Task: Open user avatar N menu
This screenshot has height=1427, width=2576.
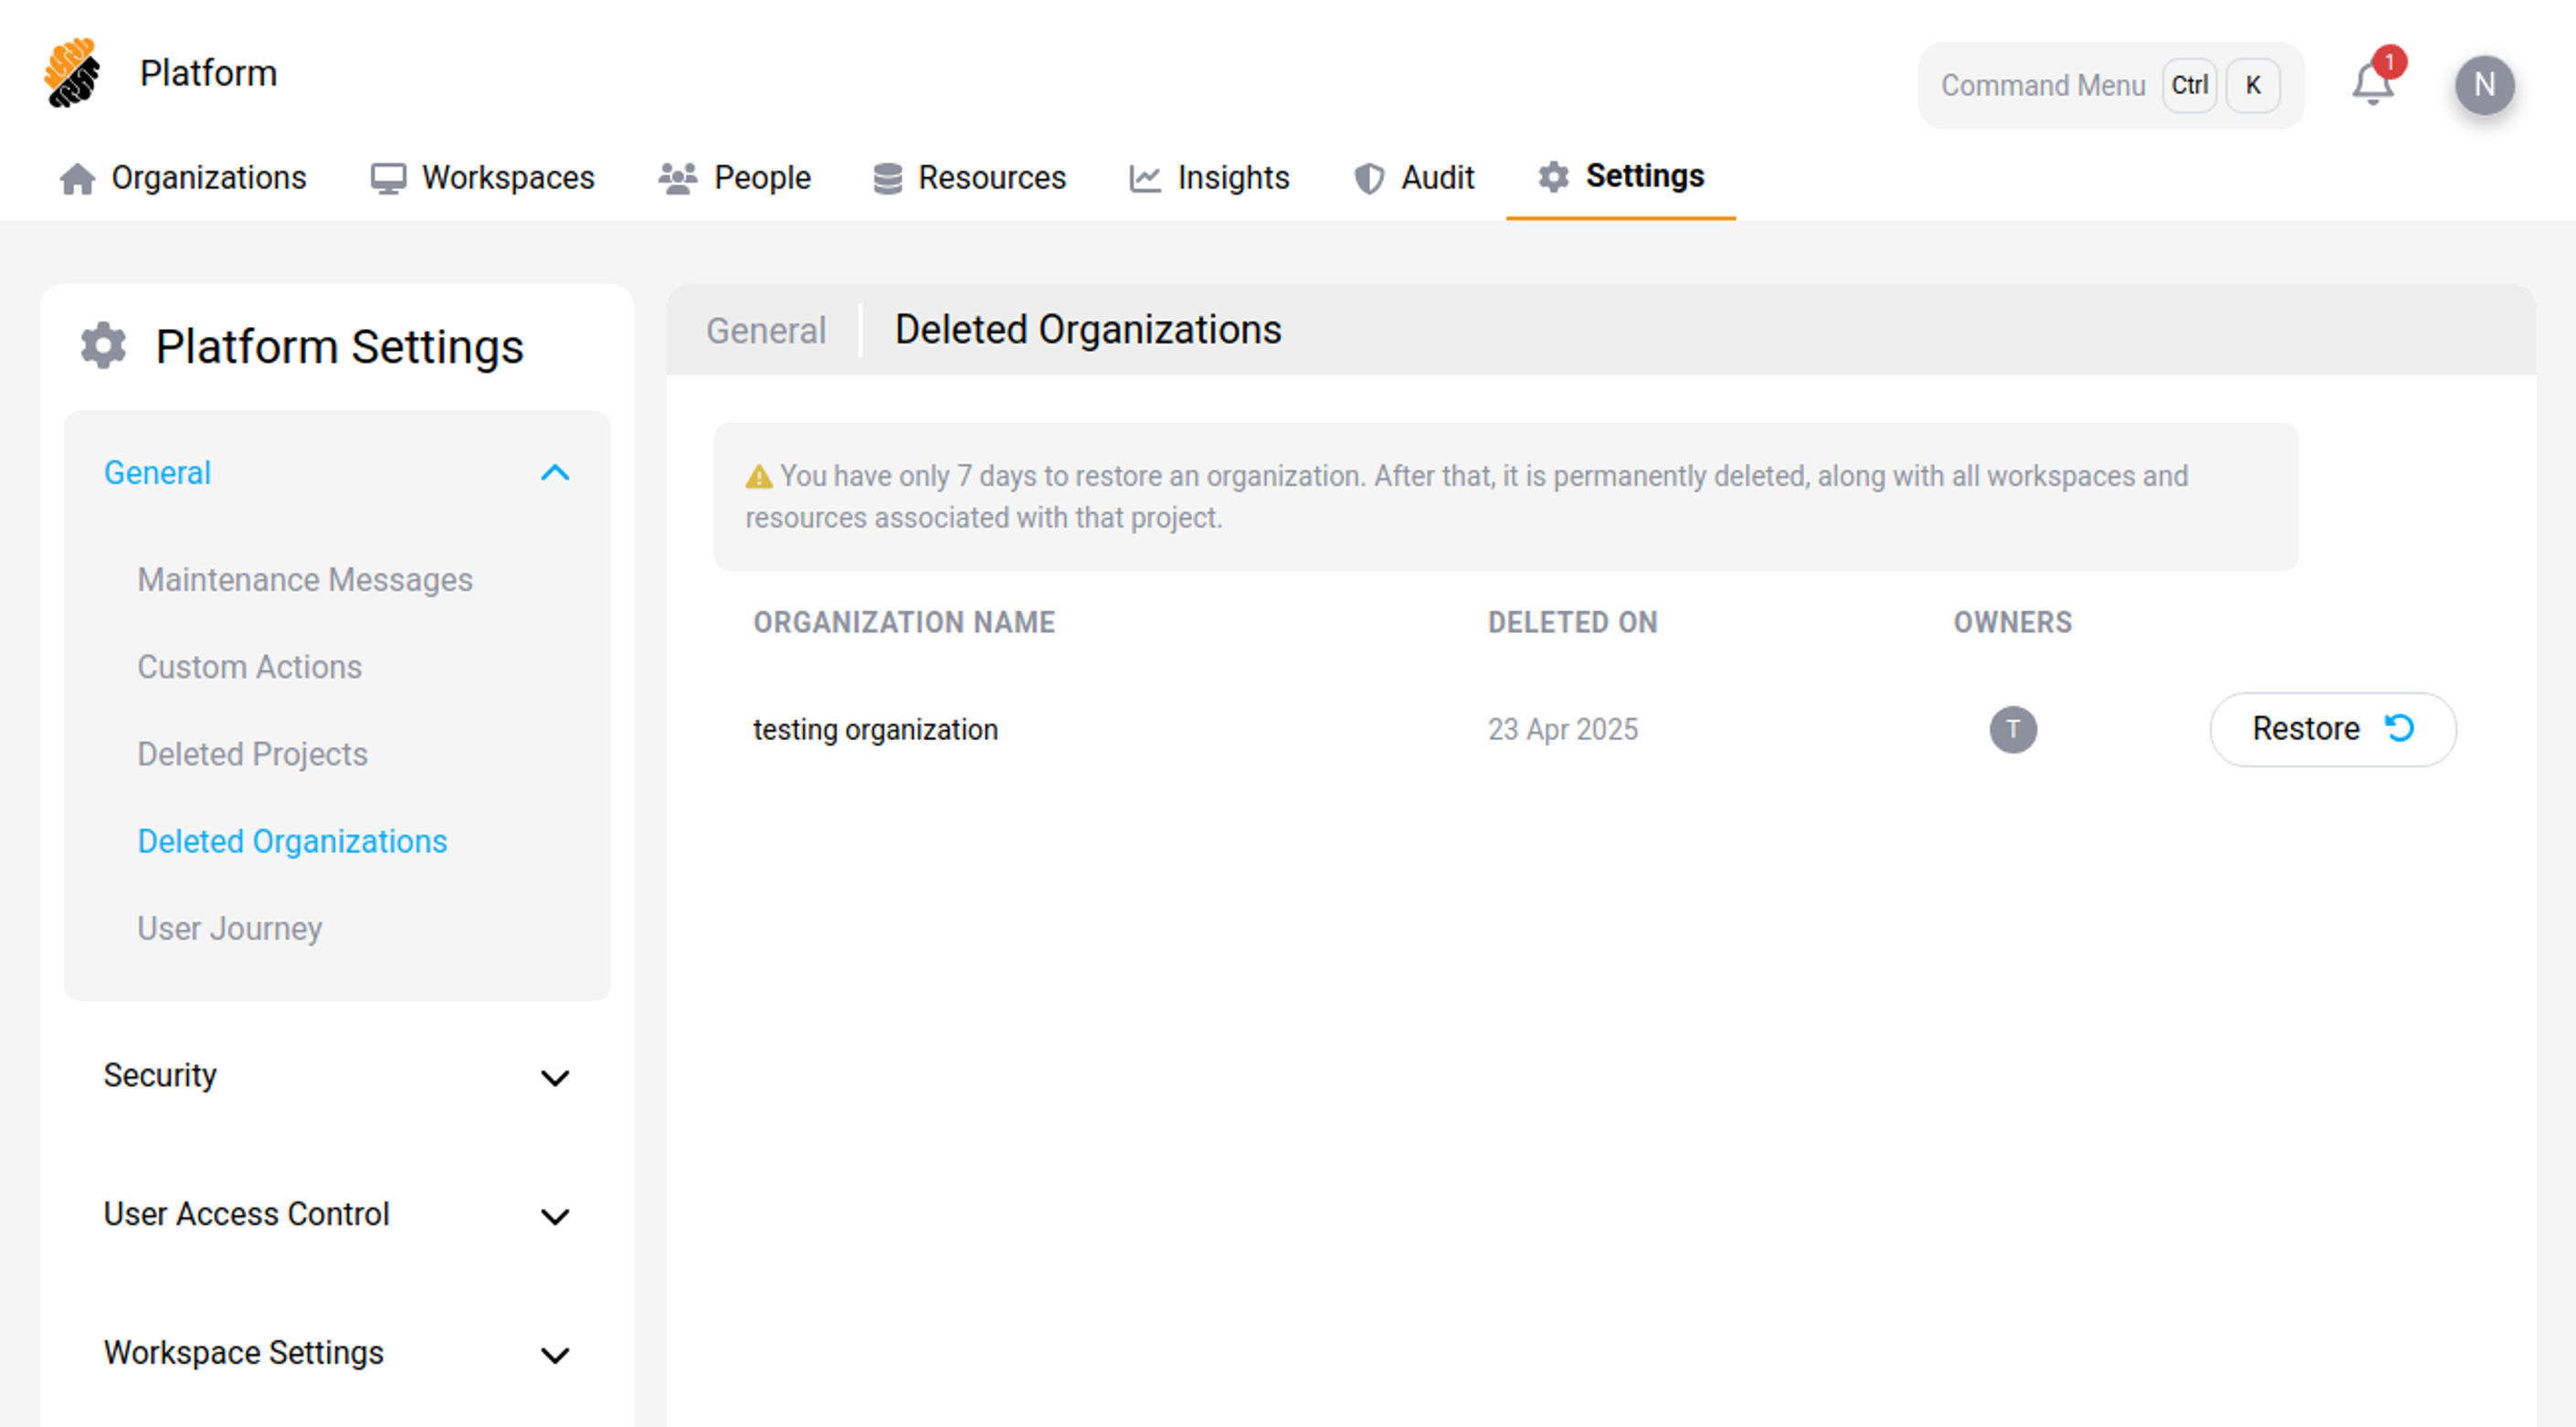Action: [2484, 85]
